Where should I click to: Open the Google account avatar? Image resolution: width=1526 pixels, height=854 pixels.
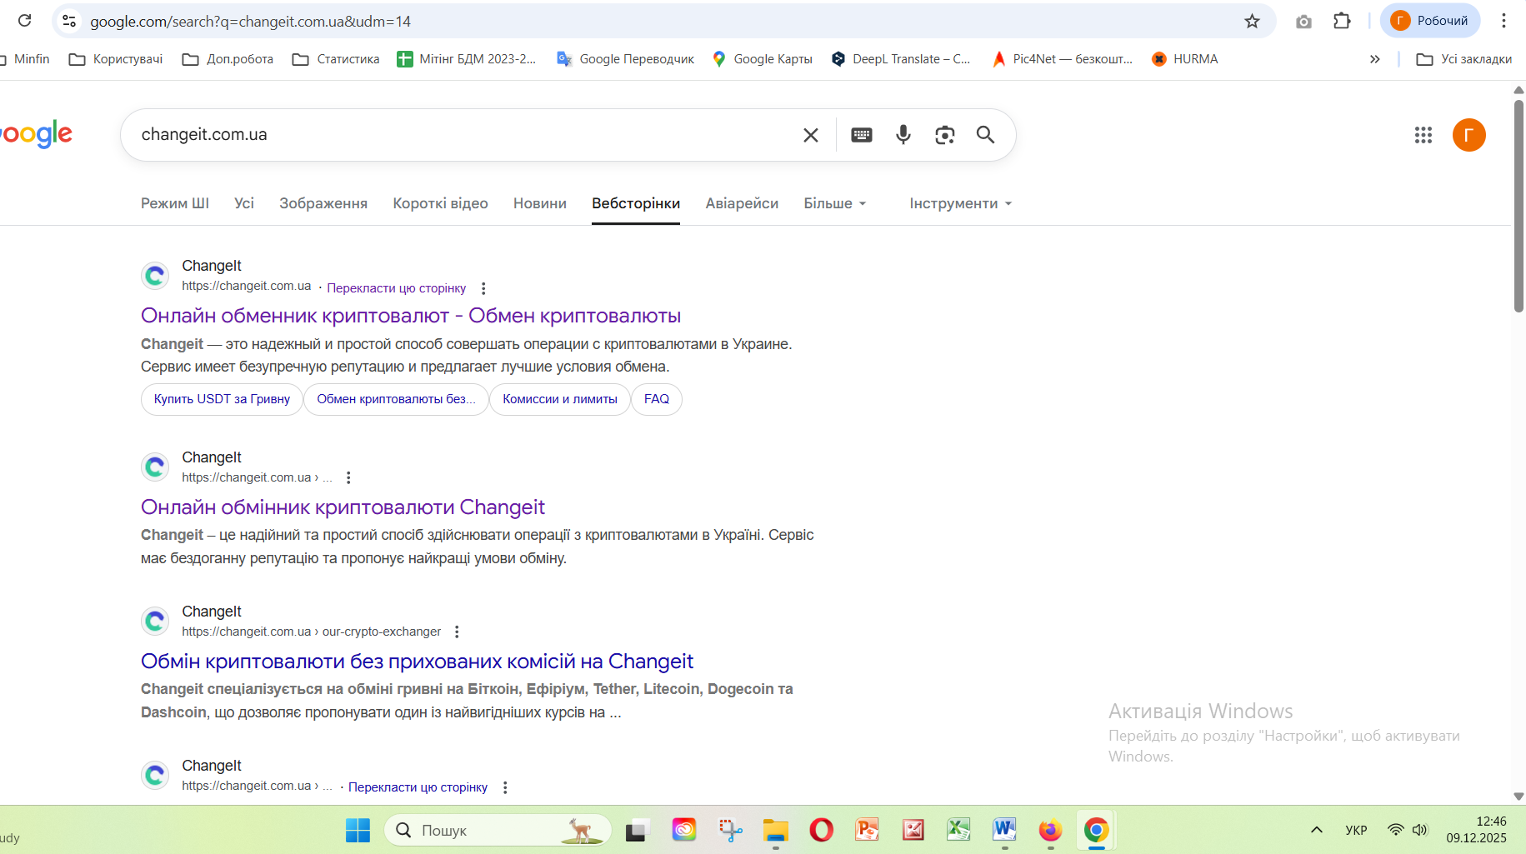(x=1468, y=135)
